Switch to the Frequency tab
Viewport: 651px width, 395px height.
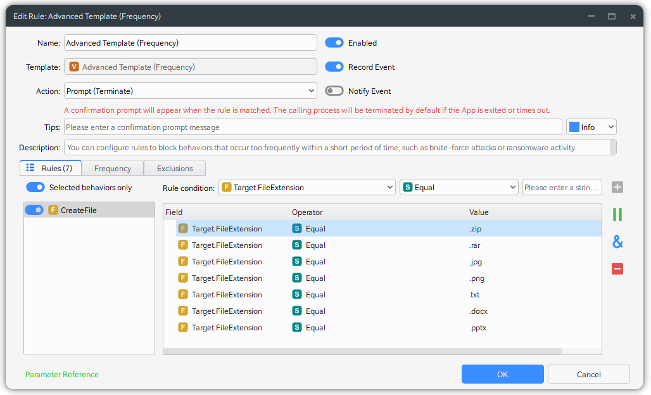coord(113,169)
